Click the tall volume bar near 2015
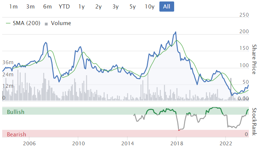The image size is (259, 146). click(148, 87)
